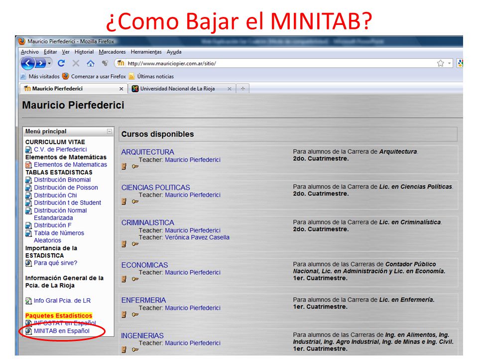
Task: Open a new tab with plus button
Action: 242,89
